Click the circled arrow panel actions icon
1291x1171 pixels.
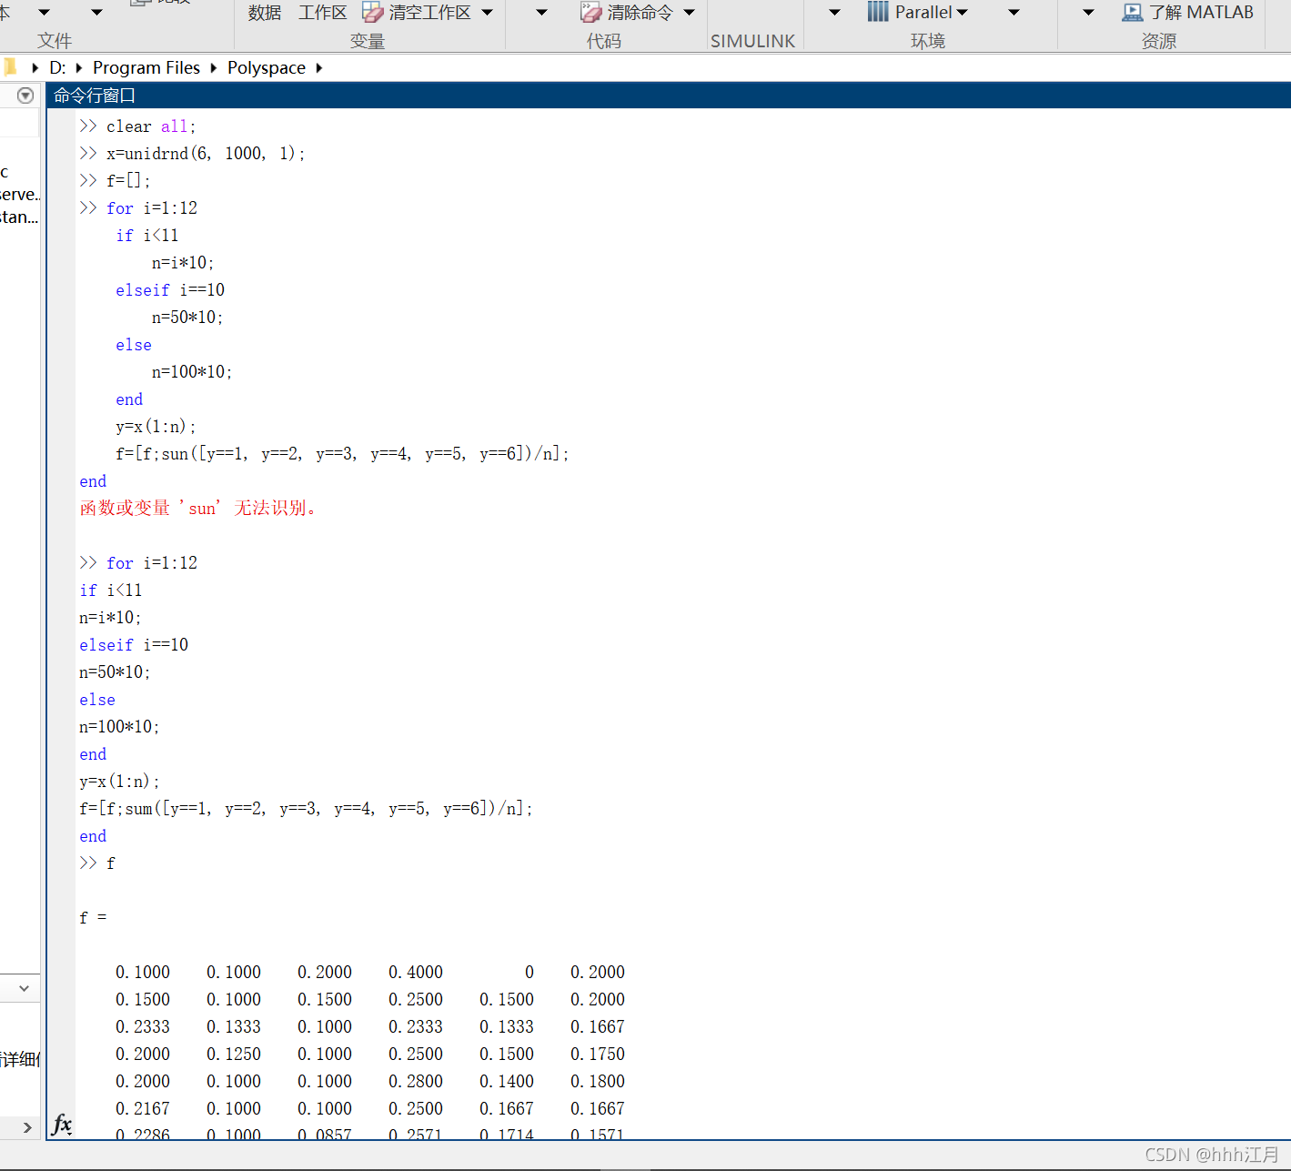tap(25, 96)
